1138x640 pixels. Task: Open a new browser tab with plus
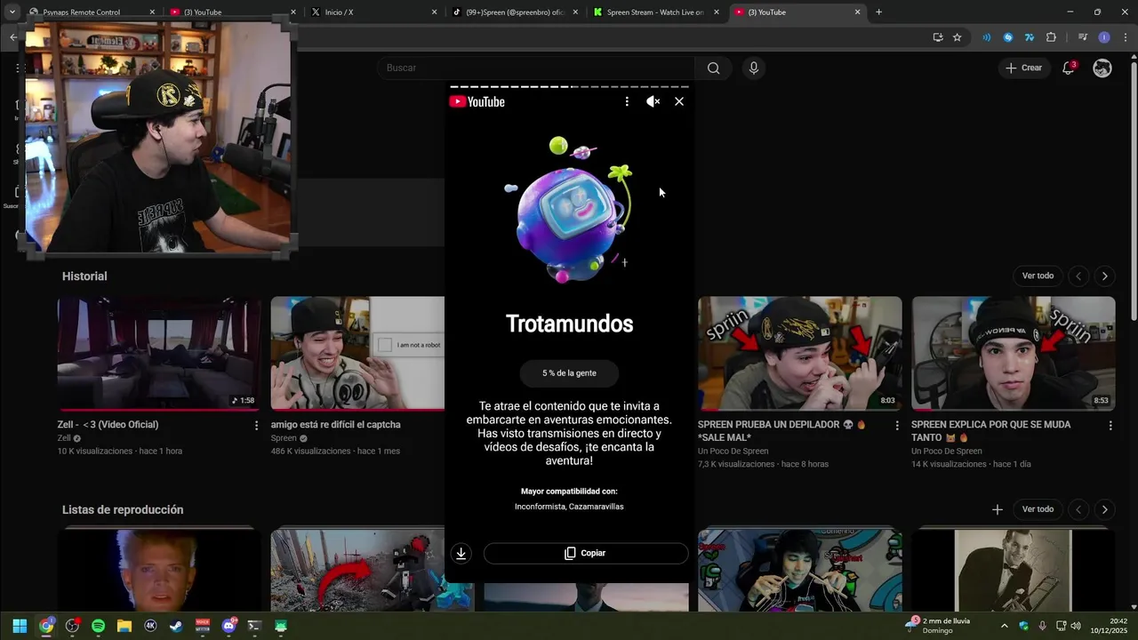pyautogui.click(x=878, y=12)
